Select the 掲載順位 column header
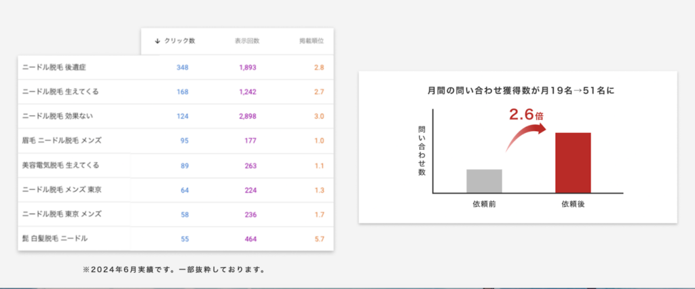This screenshot has width=695, height=289. [x=312, y=41]
